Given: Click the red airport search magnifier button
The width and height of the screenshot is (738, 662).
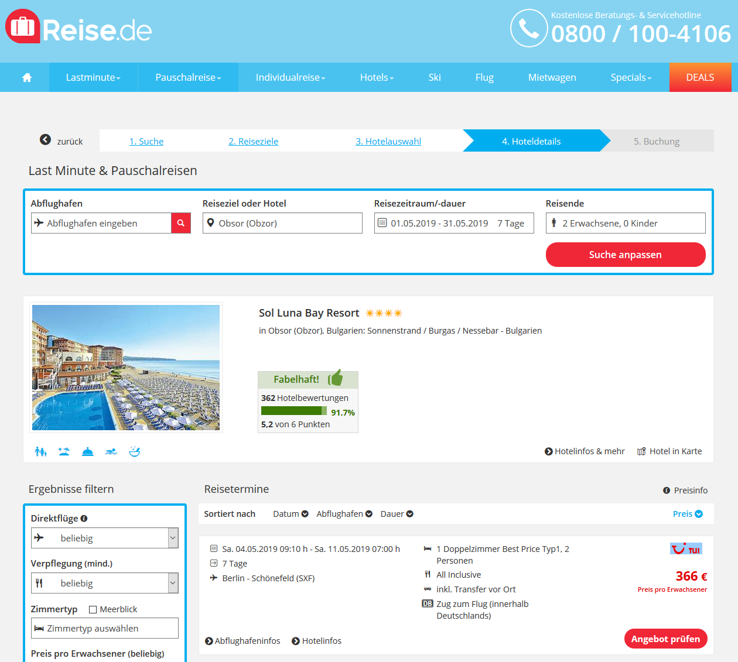Looking at the screenshot, I should coord(181,223).
